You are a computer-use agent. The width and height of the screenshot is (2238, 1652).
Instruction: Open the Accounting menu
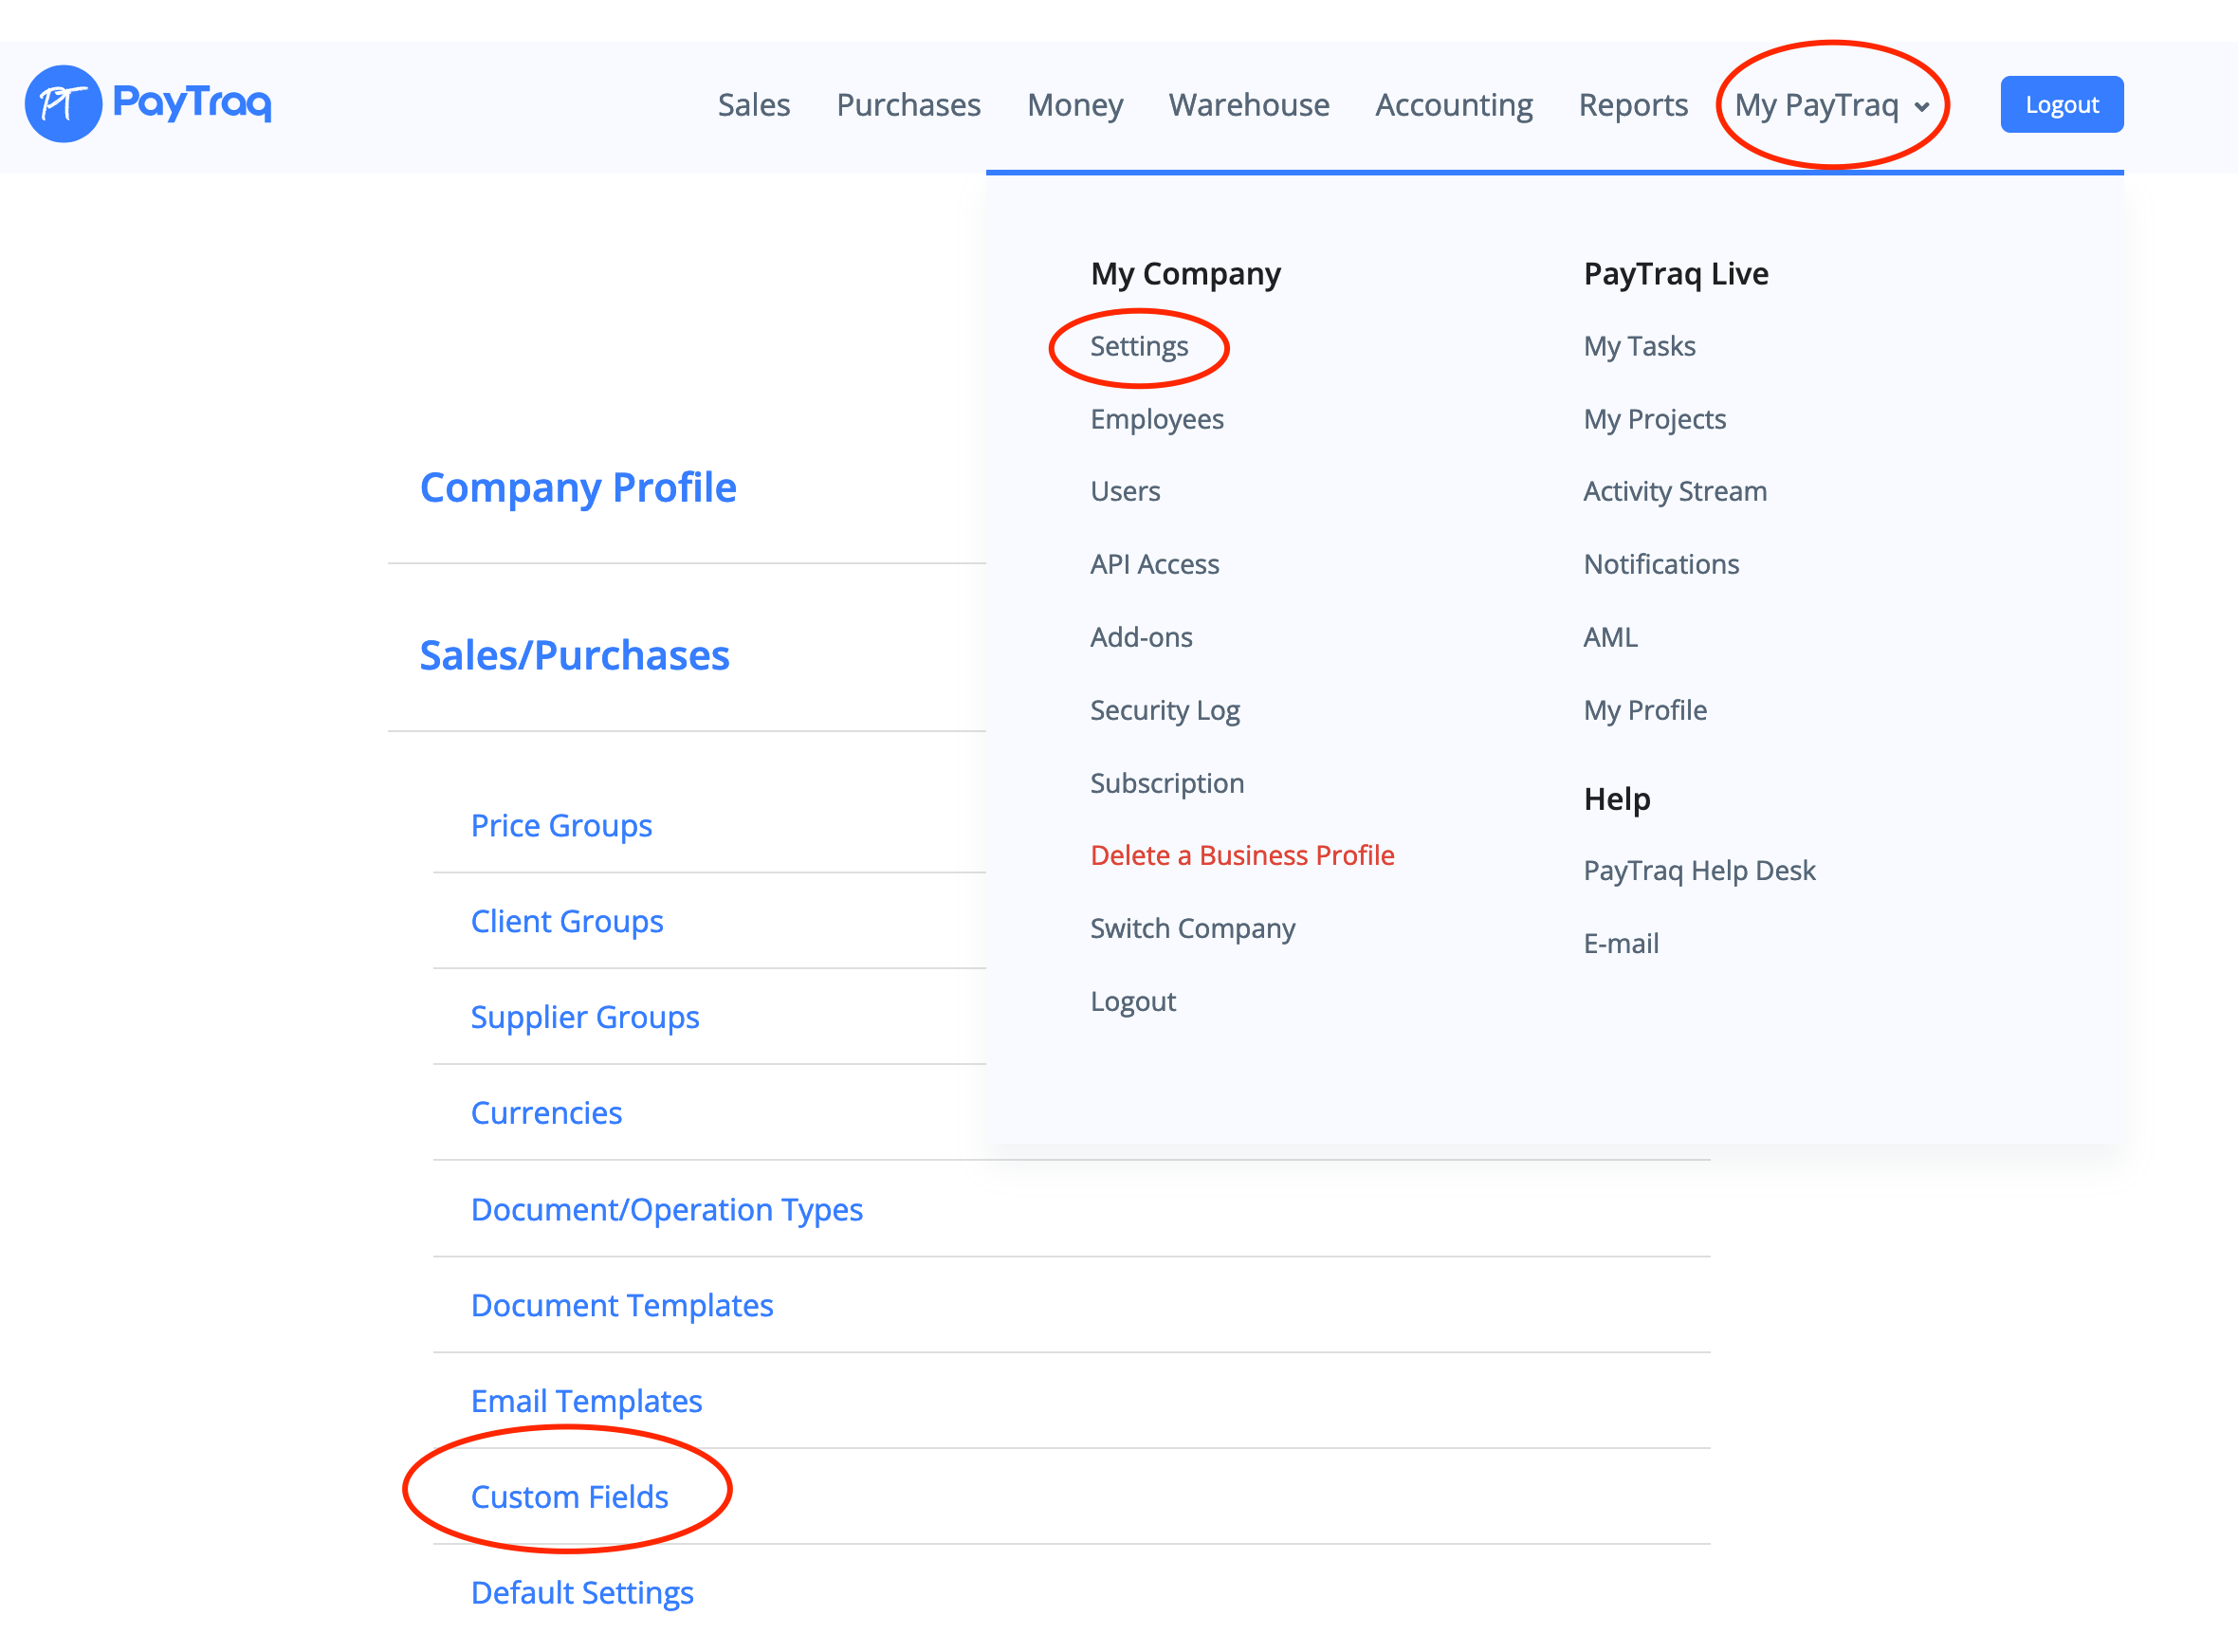tap(1454, 105)
